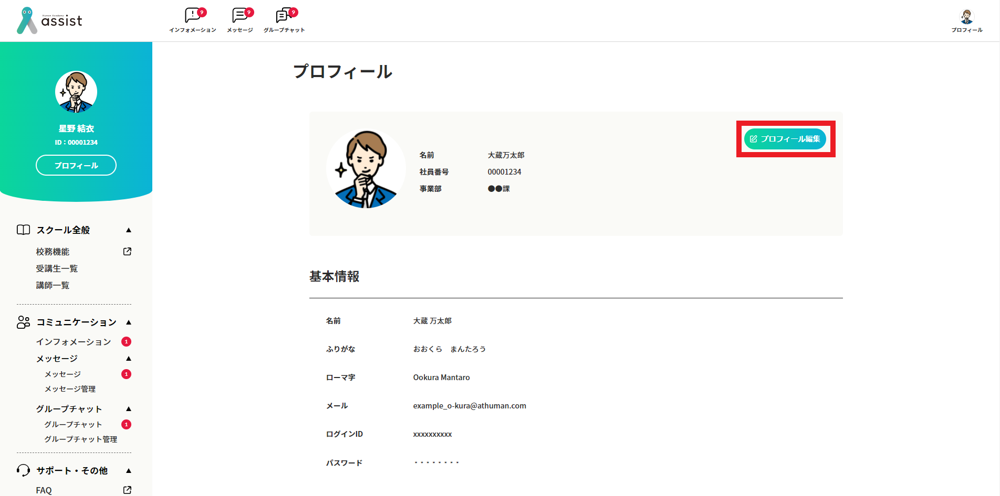
Task: Collapse the グループチャット submenu arrow
Action: 129,409
